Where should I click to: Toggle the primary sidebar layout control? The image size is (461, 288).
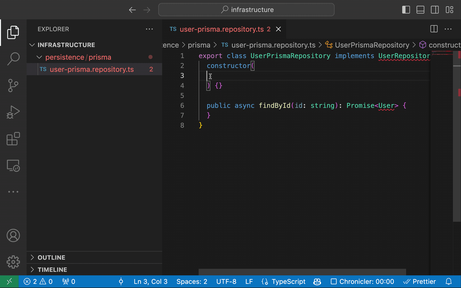(406, 10)
